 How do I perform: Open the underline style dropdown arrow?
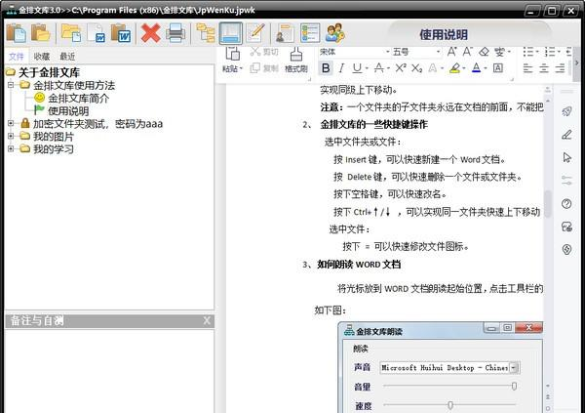point(367,68)
